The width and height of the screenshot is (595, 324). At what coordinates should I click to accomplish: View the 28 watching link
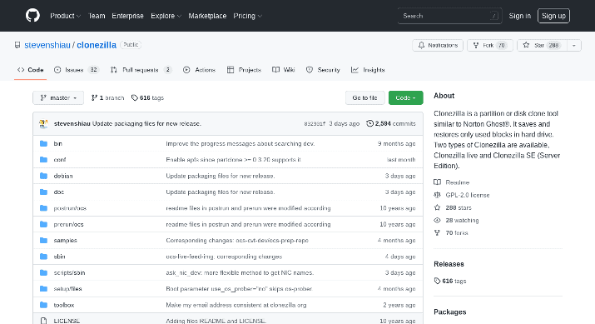(456, 221)
